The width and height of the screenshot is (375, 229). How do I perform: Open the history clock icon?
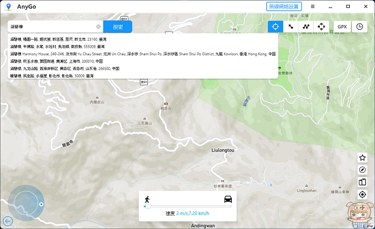[359, 26]
